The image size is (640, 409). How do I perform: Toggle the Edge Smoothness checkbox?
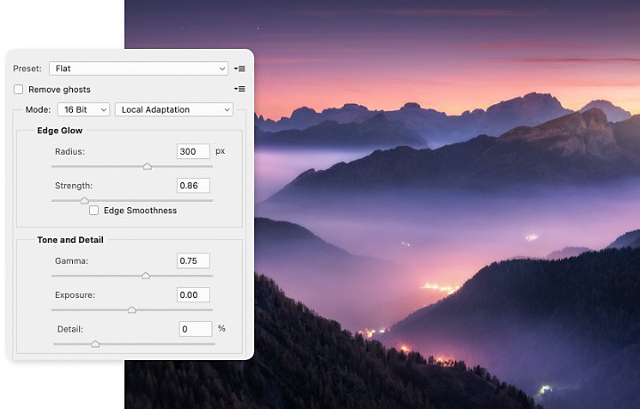(93, 210)
